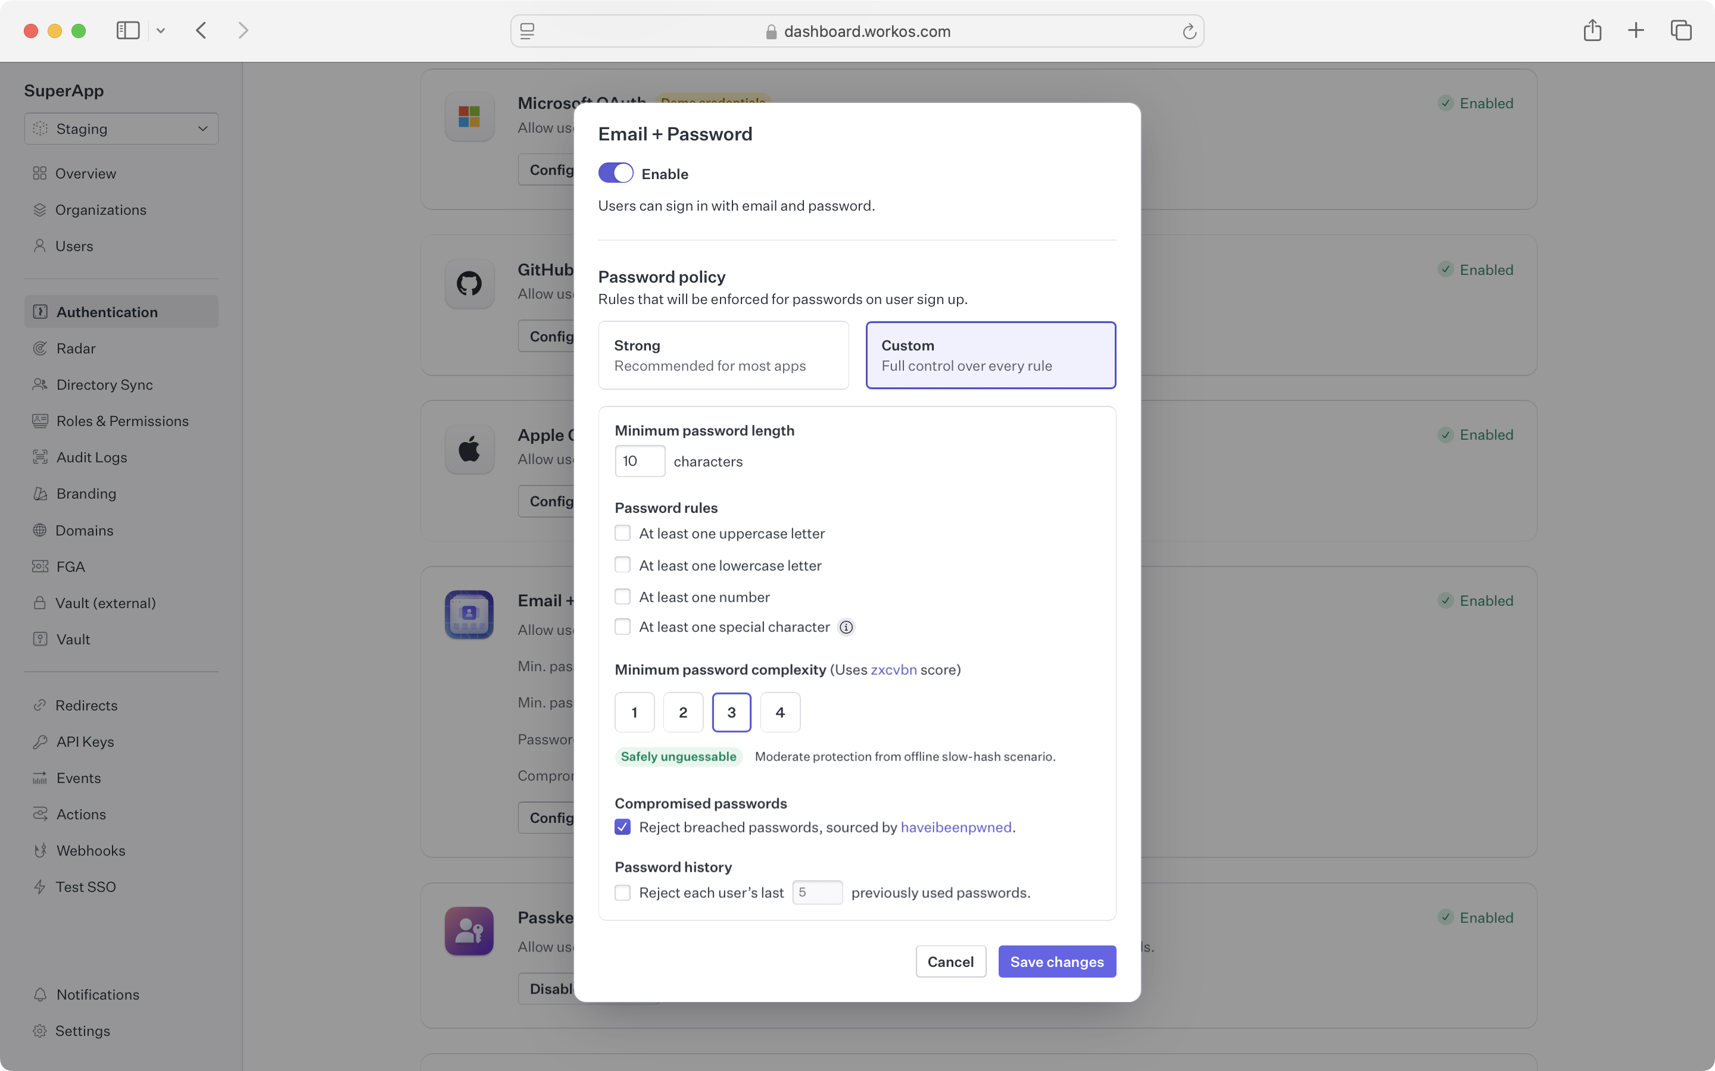The image size is (1715, 1071).
Task: Select the Roles & Permissions icon
Action: click(x=40, y=421)
